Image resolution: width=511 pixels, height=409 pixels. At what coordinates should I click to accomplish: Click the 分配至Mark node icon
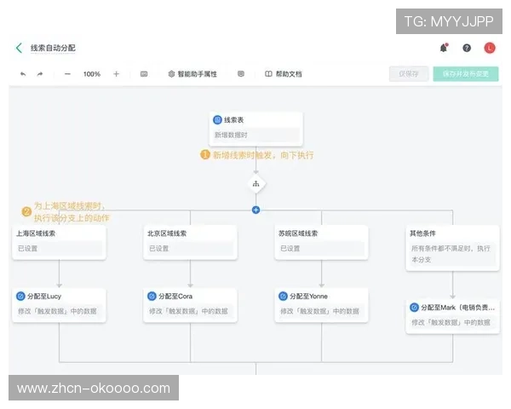(414, 308)
